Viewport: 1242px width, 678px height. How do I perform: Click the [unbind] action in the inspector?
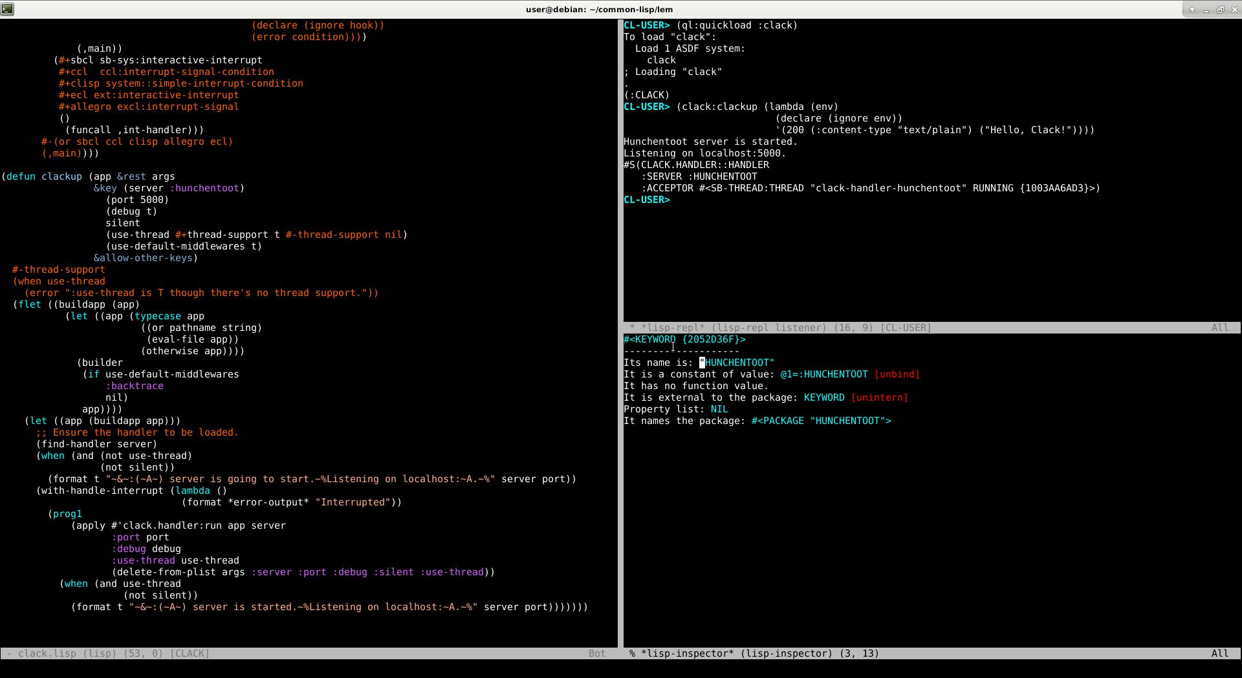pyautogui.click(x=897, y=374)
